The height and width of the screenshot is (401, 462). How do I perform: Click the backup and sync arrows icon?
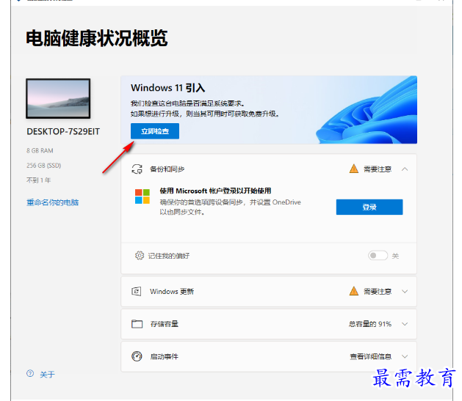137,169
